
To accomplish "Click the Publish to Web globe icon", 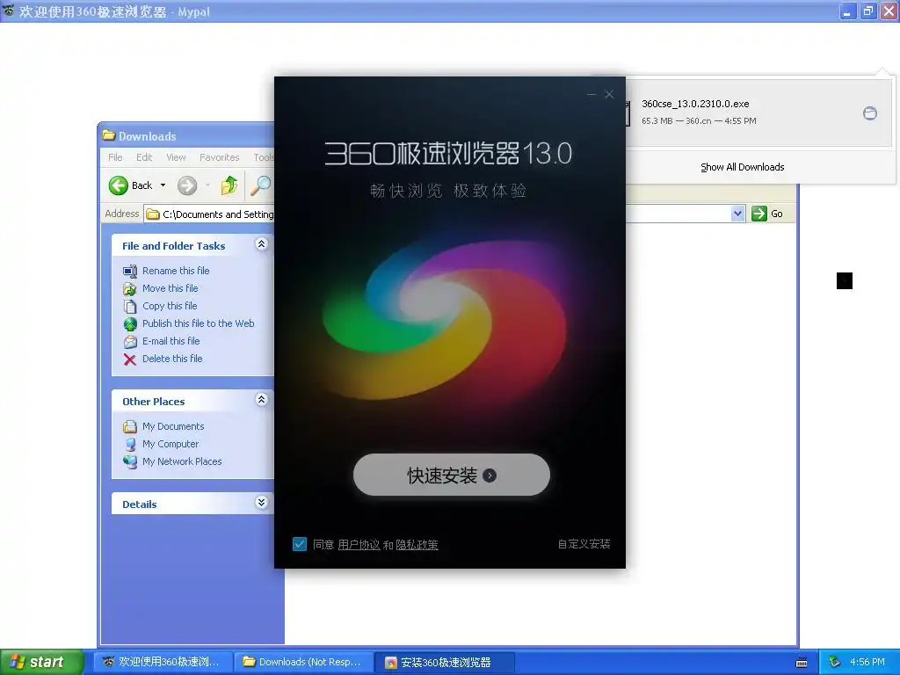I will point(130,323).
